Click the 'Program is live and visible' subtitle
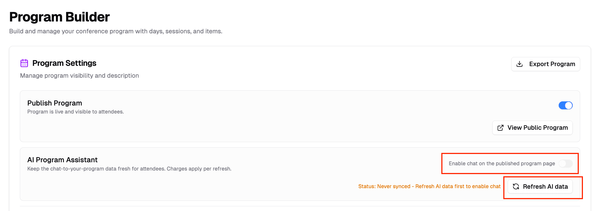The image size is (600, 211). point(75,112)
